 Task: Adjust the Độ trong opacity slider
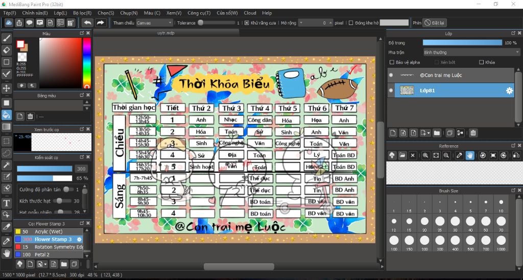point(462,43)
